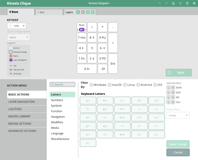The height and width of the screenshot is (160, 198).
Task: Select the Num M1 key
Action: pos(82,27)
